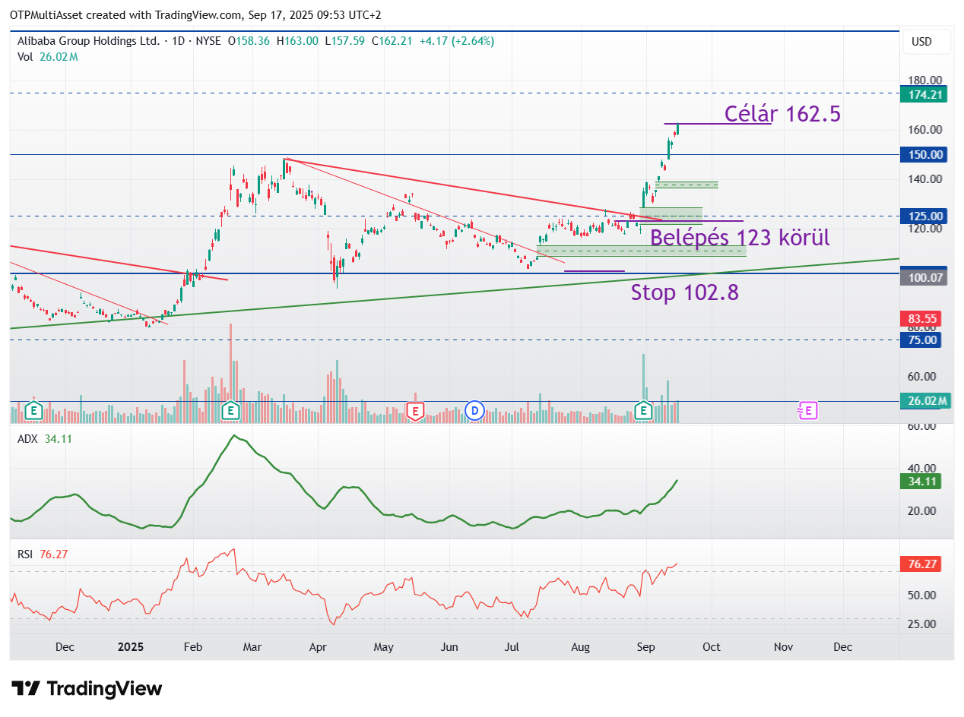Click the 150.00 horizontal line price label
This screenshot has width=964, height=717.
click(x=921, y=155)
